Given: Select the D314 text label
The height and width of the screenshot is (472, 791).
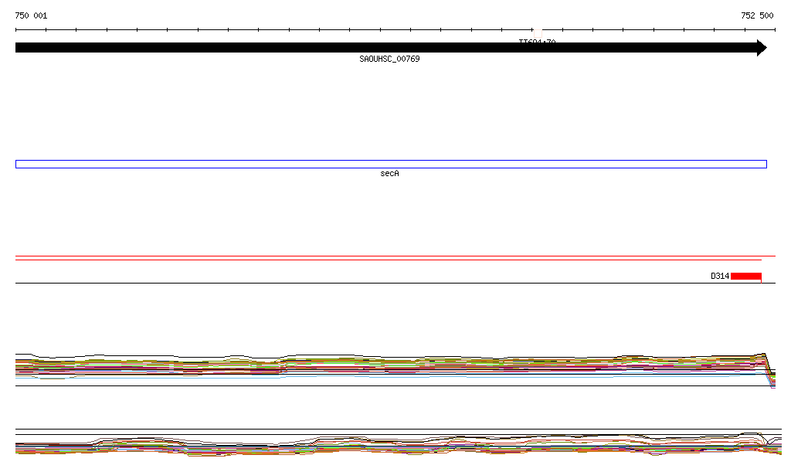Looking at the screenshot, I should 720,276.
